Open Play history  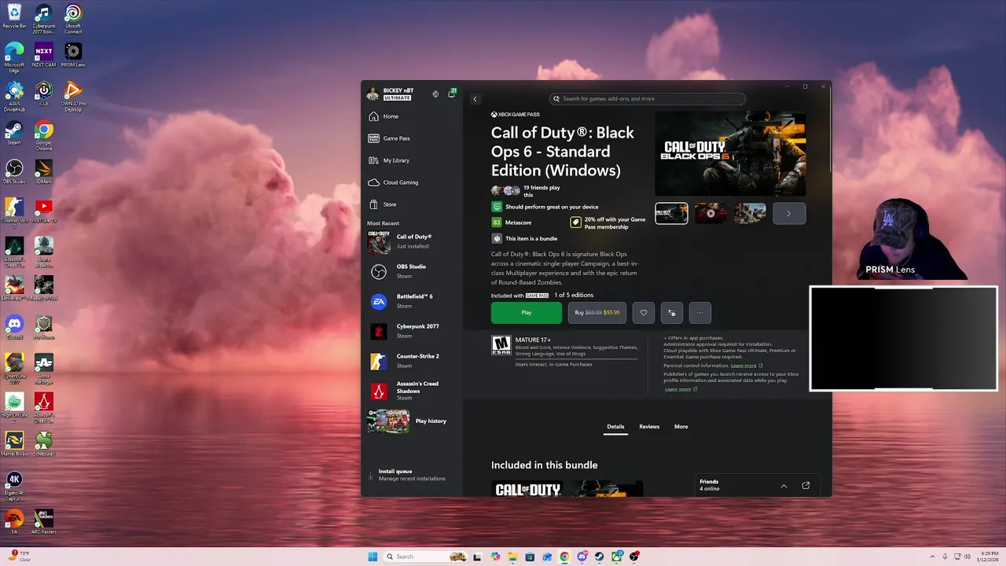412,421
